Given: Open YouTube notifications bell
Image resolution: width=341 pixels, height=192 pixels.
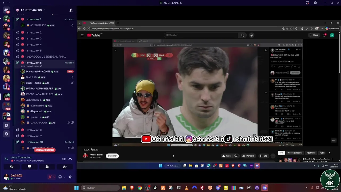Looking at the screenshot, I should 324,35.
